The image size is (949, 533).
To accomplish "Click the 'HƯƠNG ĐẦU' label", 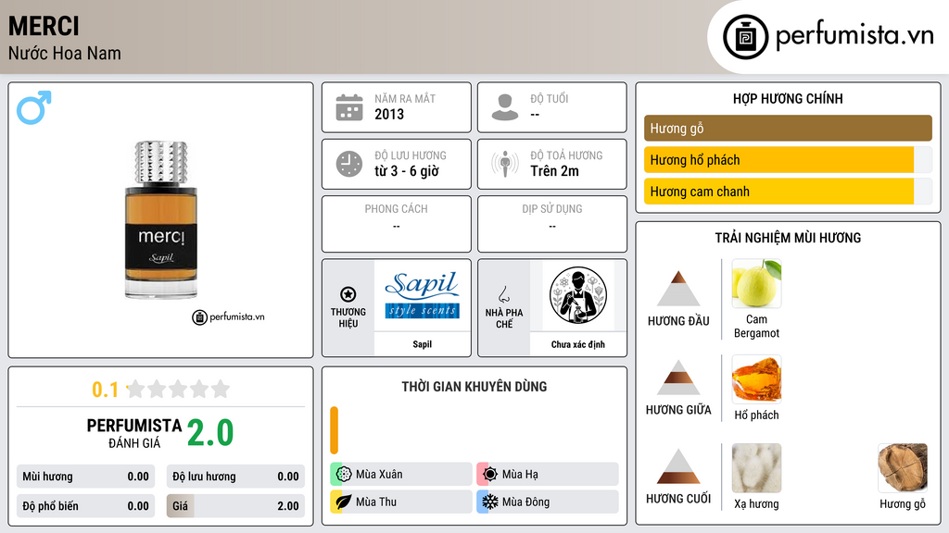I will [x=678, y=321].
